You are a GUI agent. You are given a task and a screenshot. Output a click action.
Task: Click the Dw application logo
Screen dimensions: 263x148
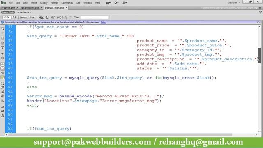3,3
